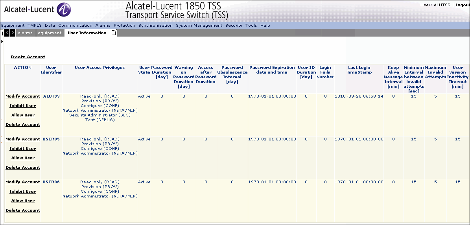Screen dimensions: 470x225
Task: Allow User for USER05 row
Action: [23, 158]
